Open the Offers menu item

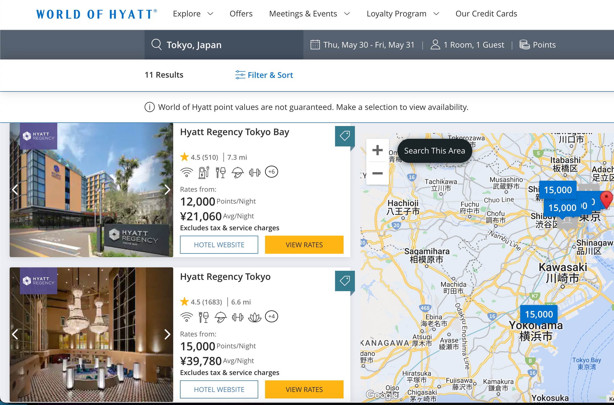point(241,14)
